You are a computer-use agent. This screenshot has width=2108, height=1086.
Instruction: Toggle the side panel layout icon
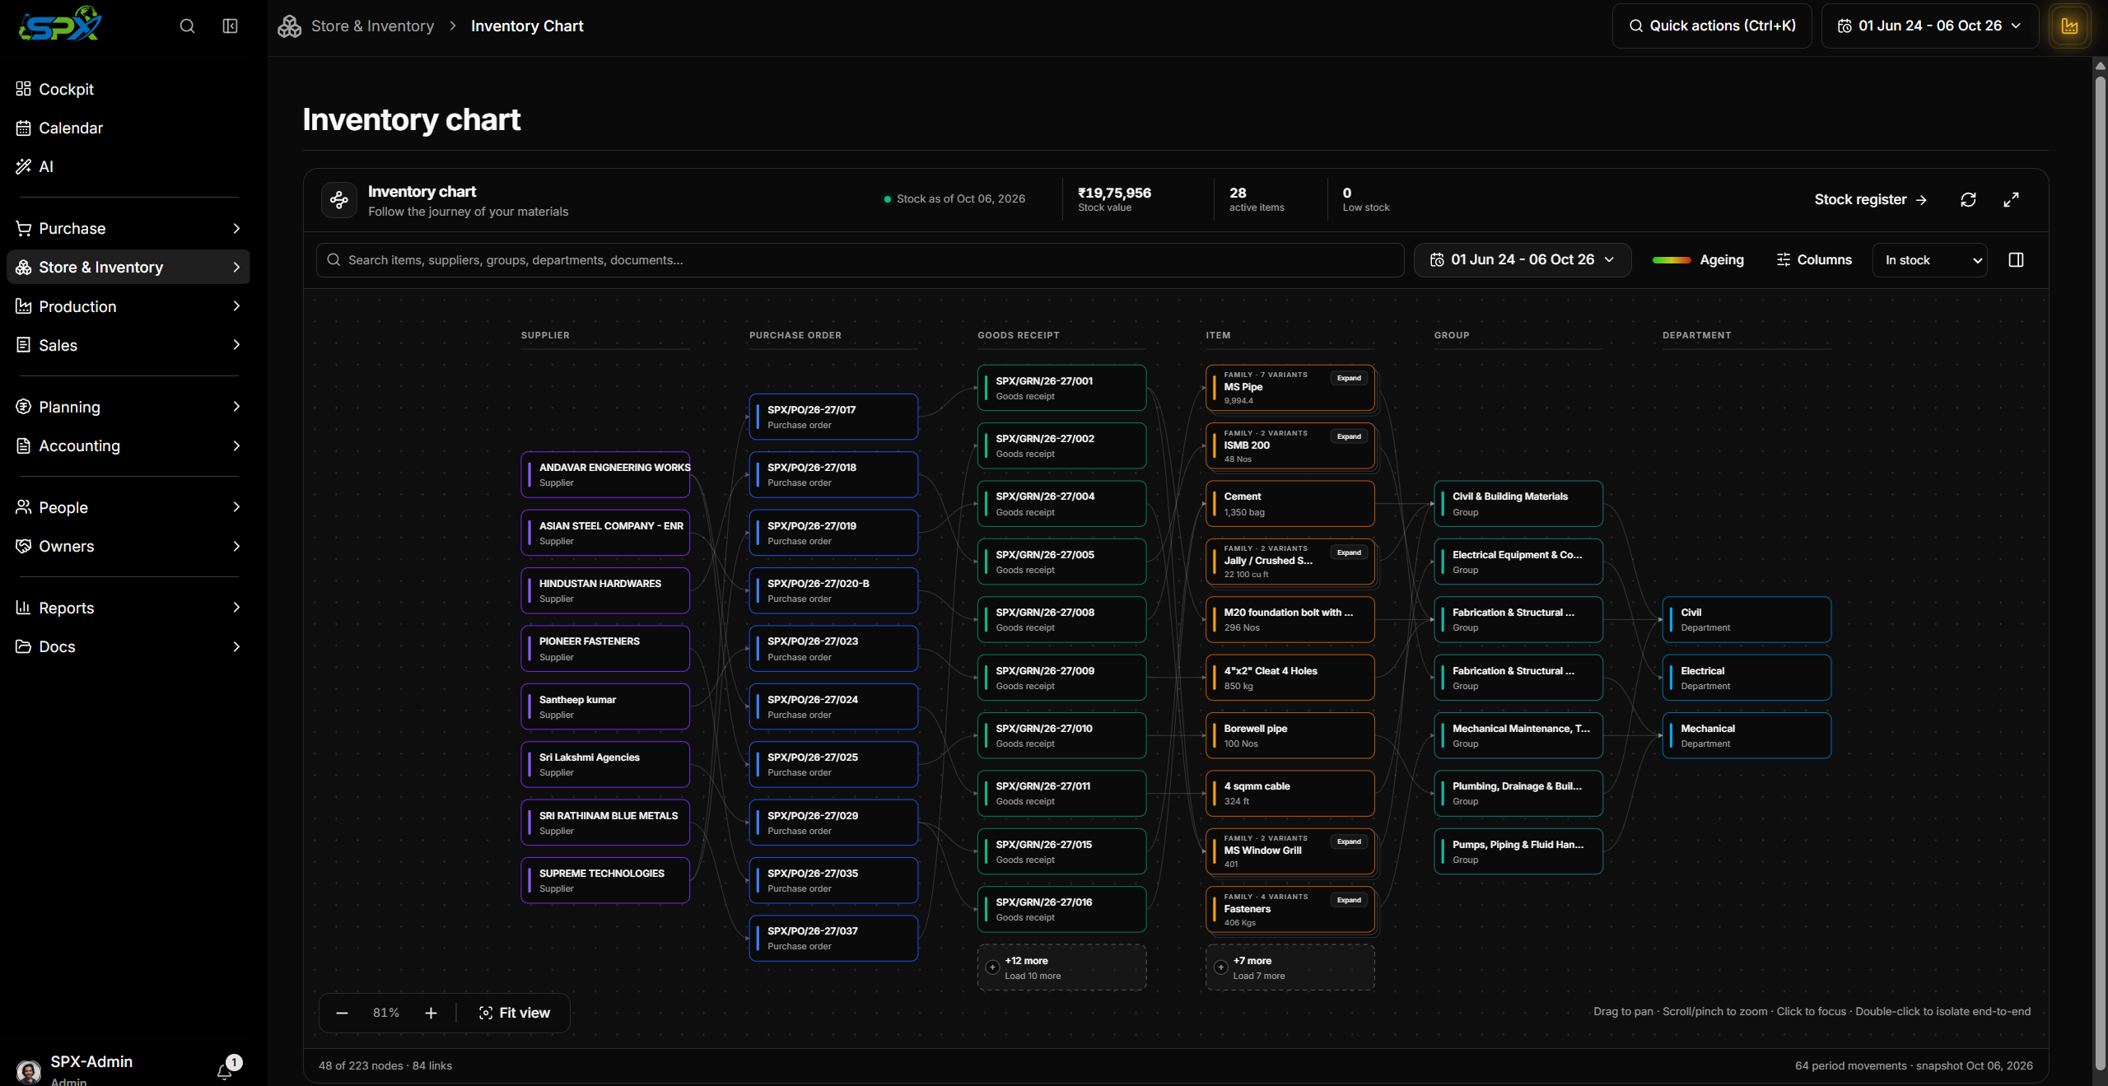pos(2016,260)
